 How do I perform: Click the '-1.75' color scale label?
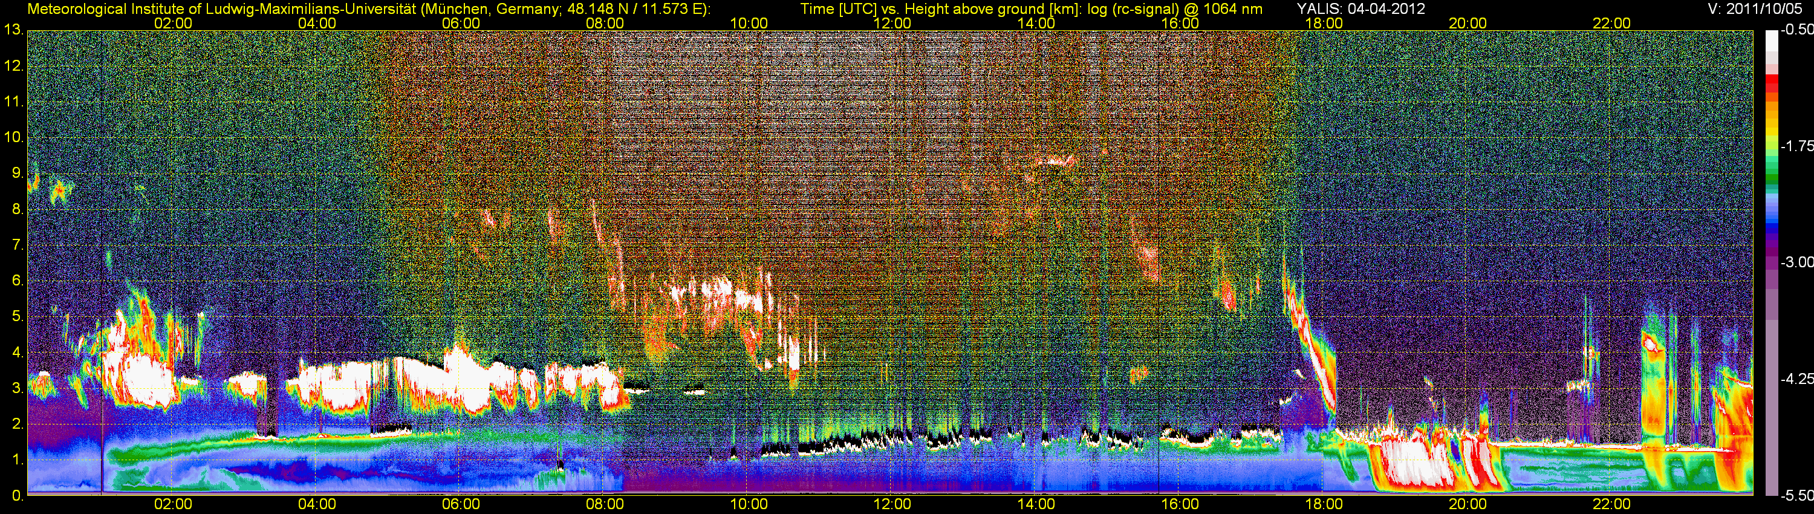click(x=1796, y=146)
